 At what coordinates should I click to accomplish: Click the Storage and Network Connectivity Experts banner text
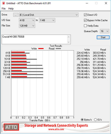pyautogui.click(x=56, y=125)
